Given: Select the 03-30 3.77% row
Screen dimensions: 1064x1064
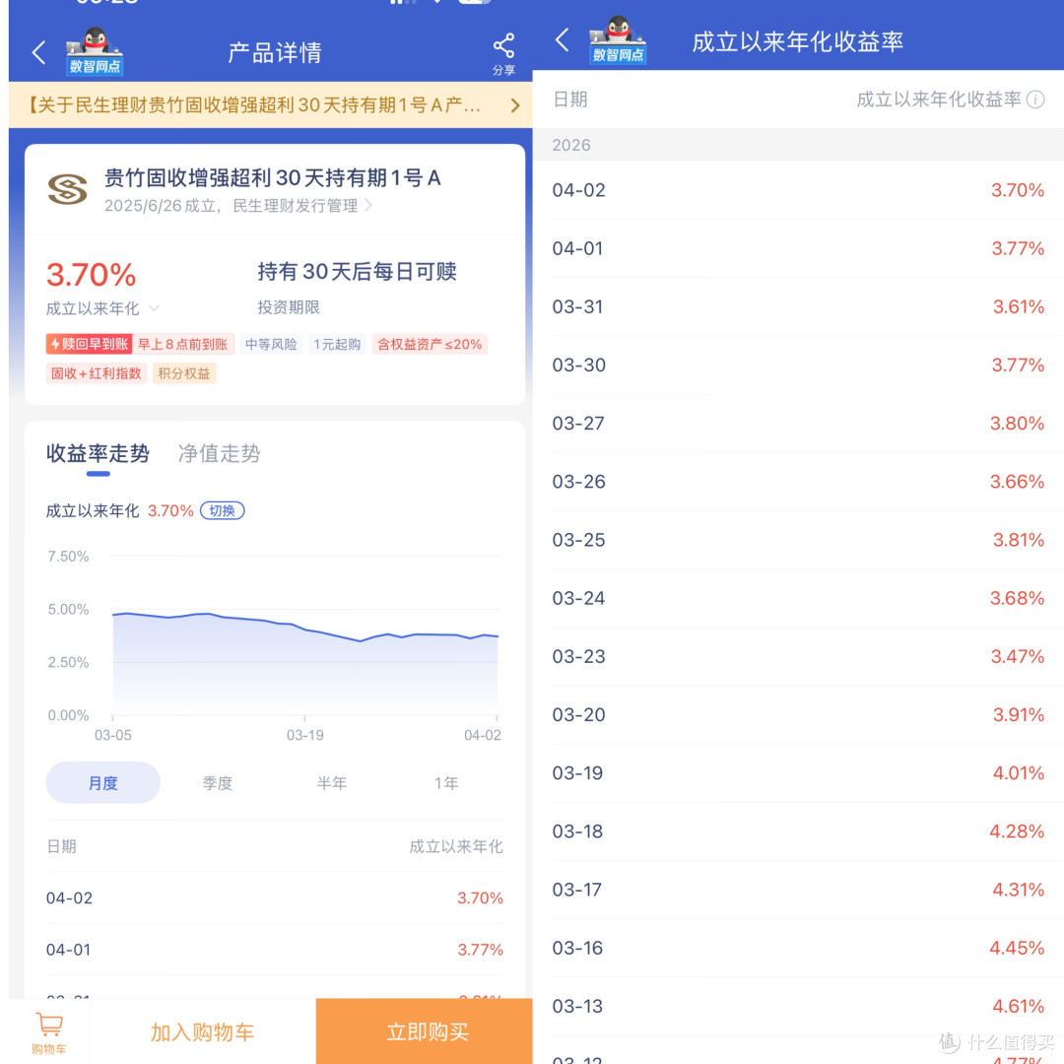Looking at the screenshot, I should 798,366.
